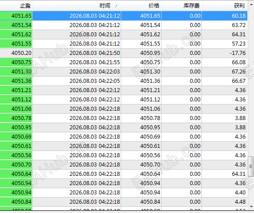The width and height of the screenshot is (254, 213).
Task: Sort by the 止盈 column header
Action: click(x=16, y=6)
